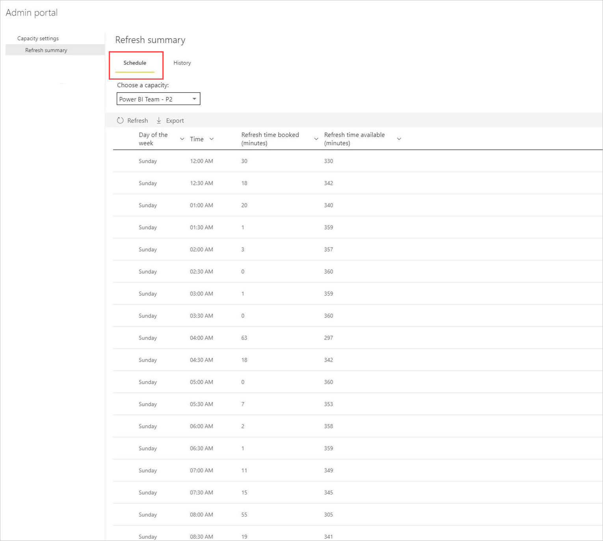
Task: Click the Export button label
Action: (175, 121)
